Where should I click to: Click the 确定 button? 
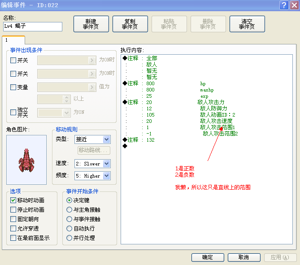pyautogui.click(x=208, y=257)
